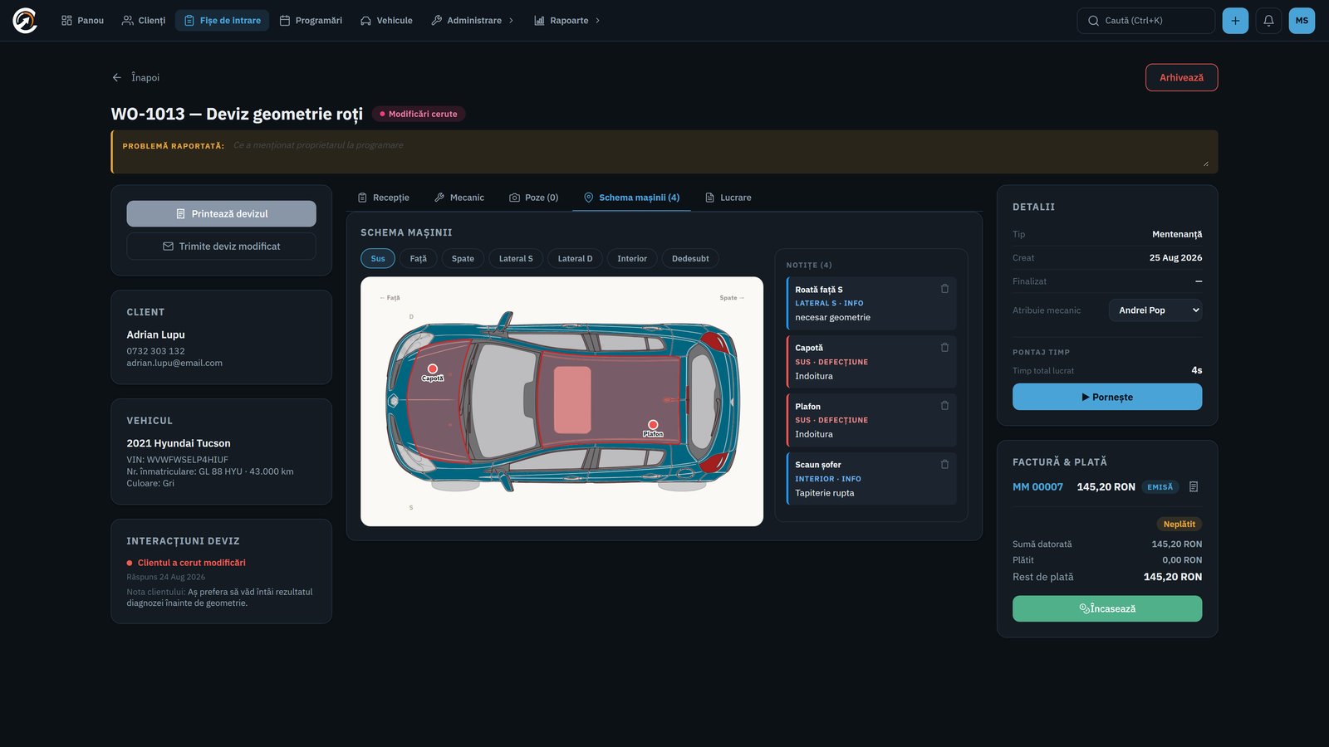The image size is (1329, 747).
Task: Delete the Roată față S note
Action: (944, 289)
